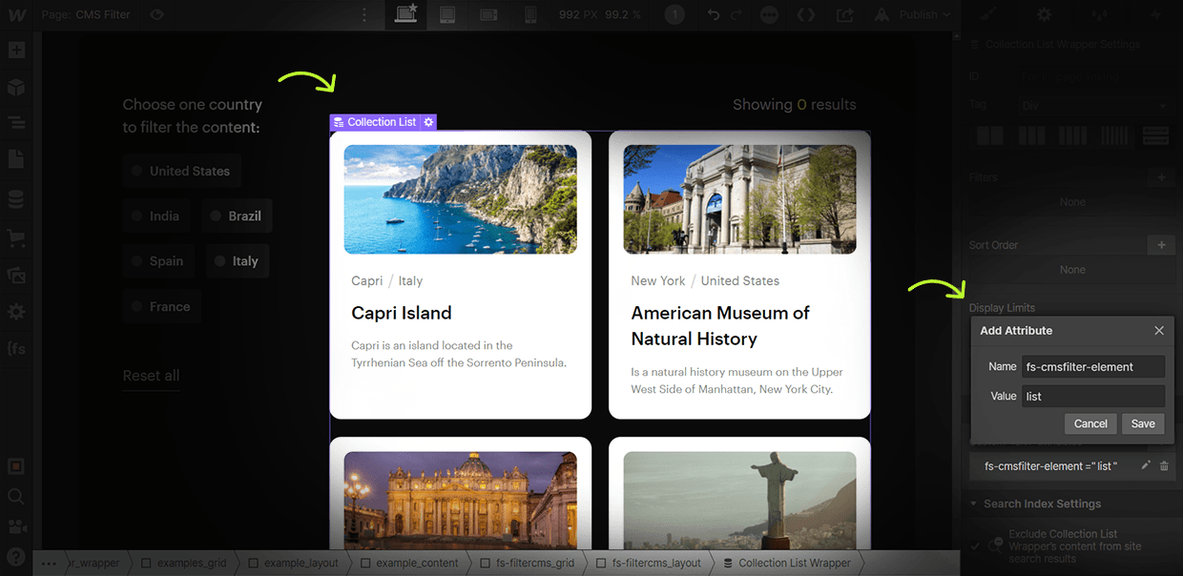The height and width of the screenshot is (576, 1183).
Task: Click the American Museum photo
Action: pos(739,199)
